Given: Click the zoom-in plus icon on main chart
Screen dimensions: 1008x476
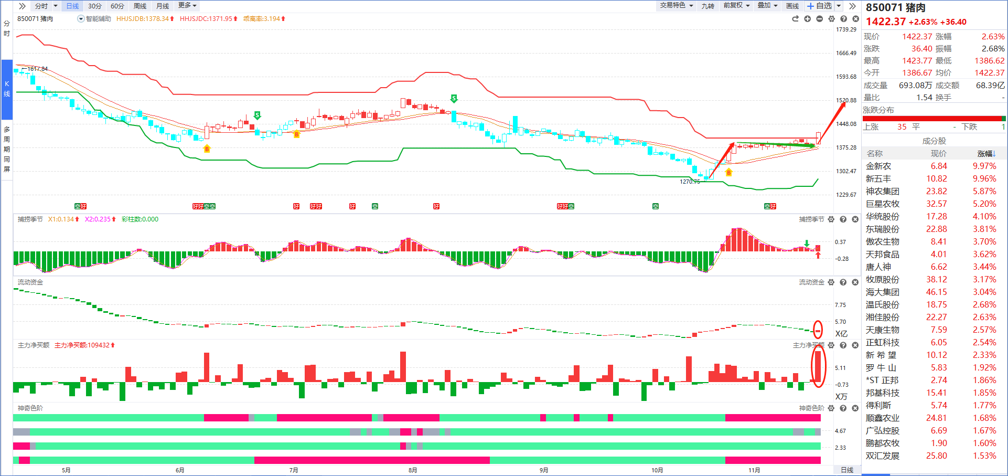Looking at the screenshot, I should click(808, 19).
